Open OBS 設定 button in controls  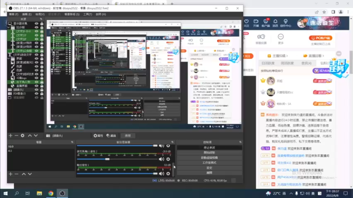pos(209,168)
